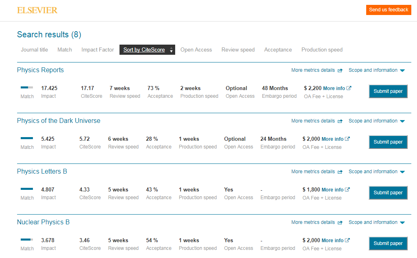Open More metrics details for Physics Letters B

click(x=313, y=172)
